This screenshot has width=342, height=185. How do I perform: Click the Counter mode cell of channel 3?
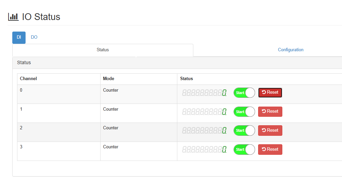click(x=139, y=151)
